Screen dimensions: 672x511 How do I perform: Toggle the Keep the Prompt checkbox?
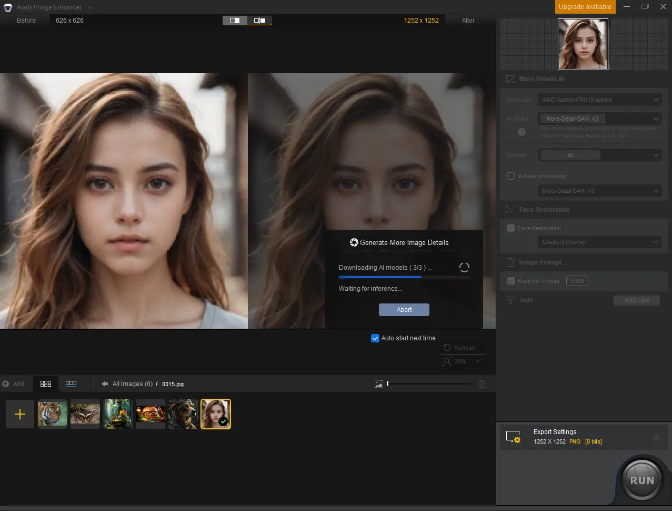[x=510, y=281]
